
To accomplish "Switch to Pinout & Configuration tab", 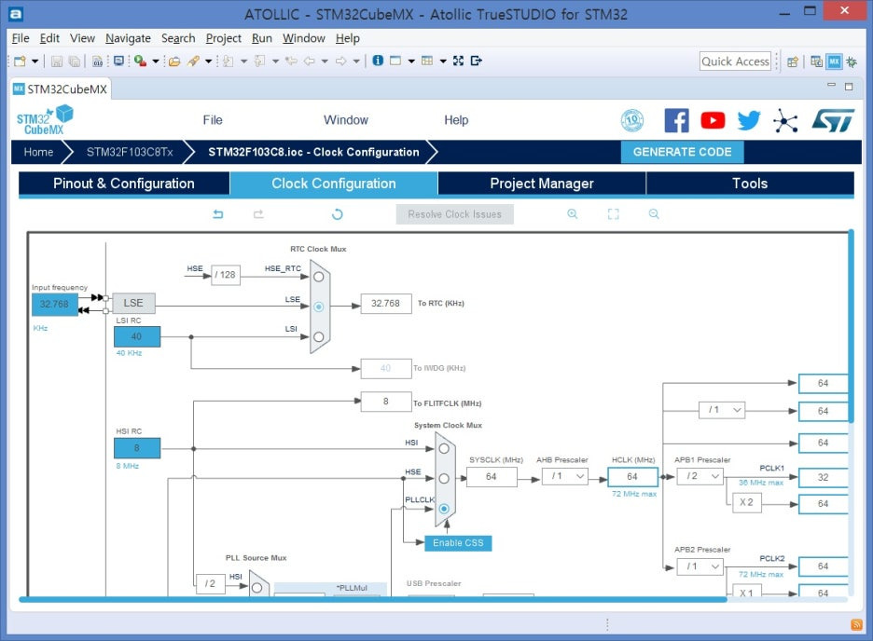I will [124, 184].
